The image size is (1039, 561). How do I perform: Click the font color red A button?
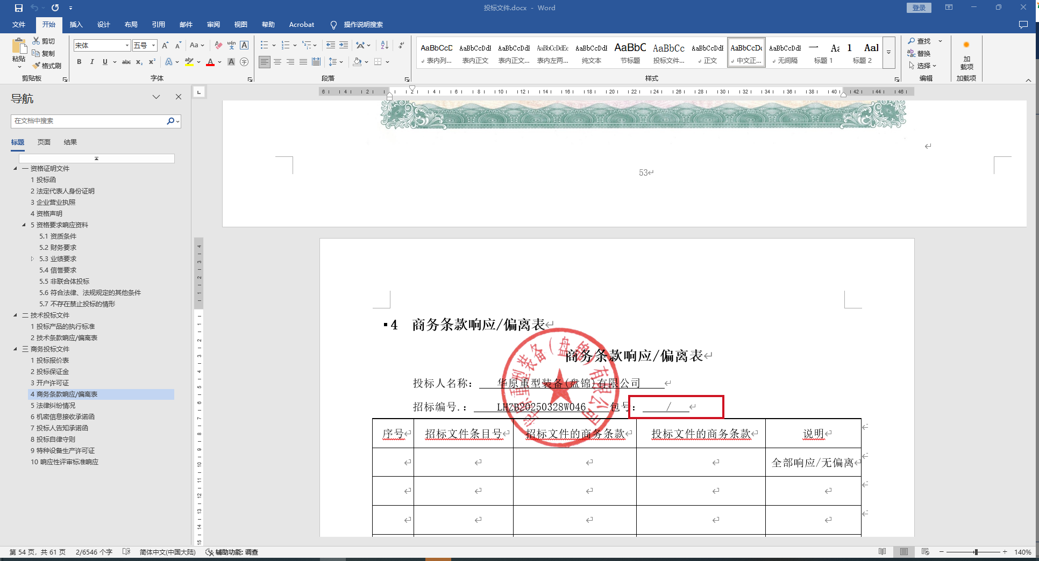(210, 62)
